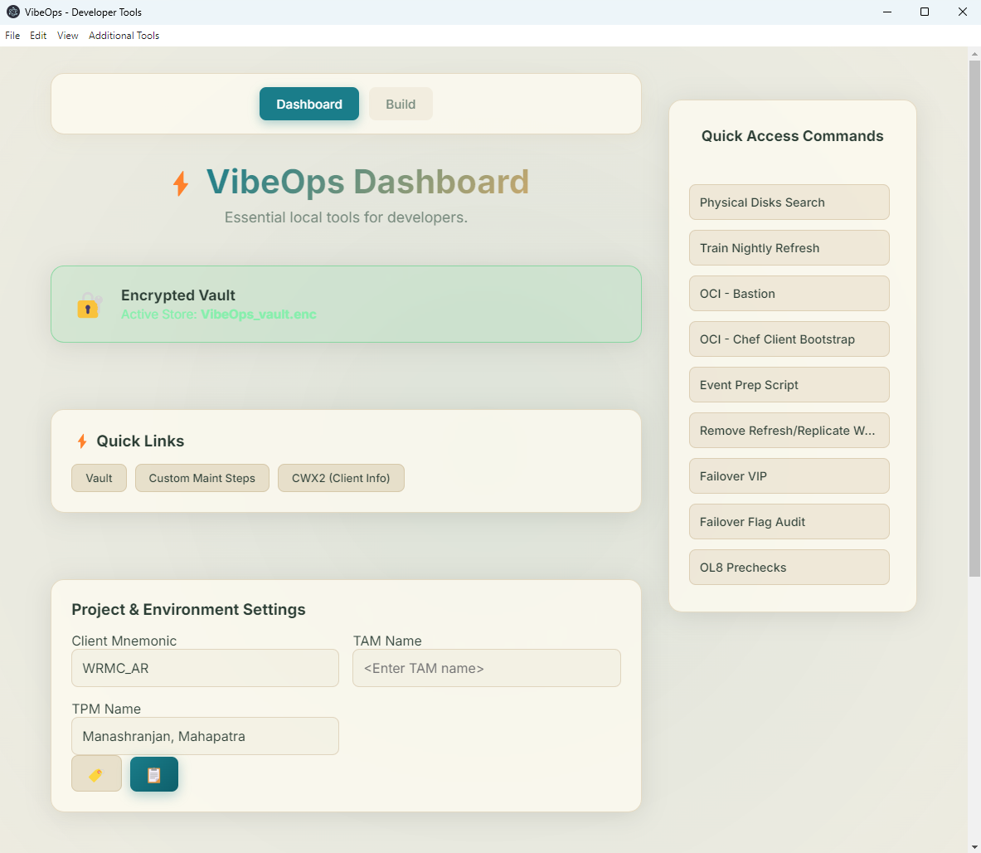Viewport: 981px width, 853px height.
Task: Open the Edit menu
Action: click(x=38, y=36)
